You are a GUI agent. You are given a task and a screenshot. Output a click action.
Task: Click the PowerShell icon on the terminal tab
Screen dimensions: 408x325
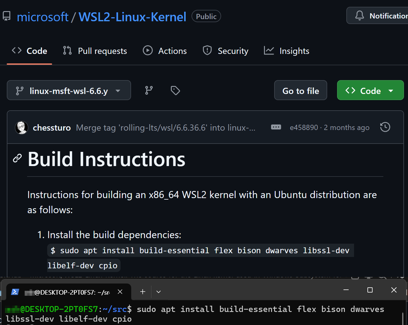(15, 292)
